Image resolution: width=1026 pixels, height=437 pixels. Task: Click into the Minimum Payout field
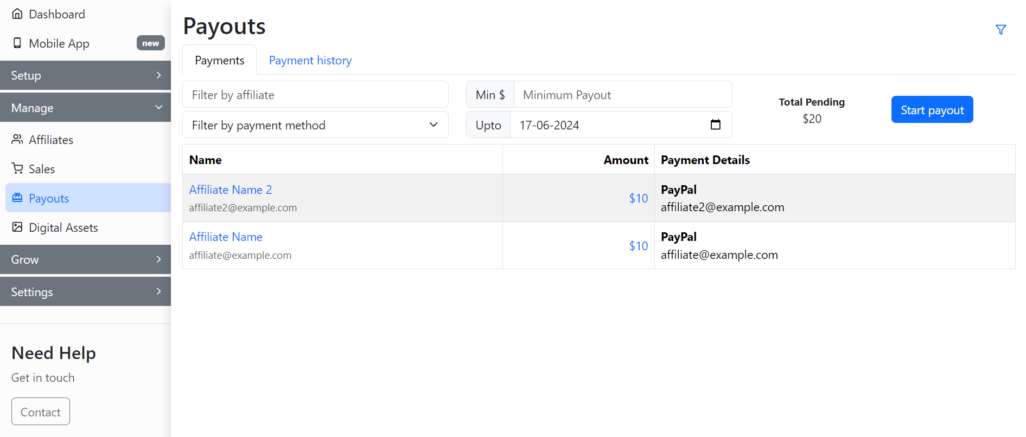click(x=622, y=95)
